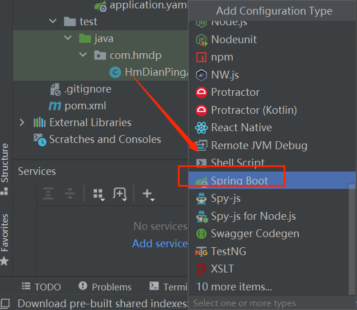The image size is (357, 310).
Task: Select Spring Boot configuration type
Action: tap(272, 180)
